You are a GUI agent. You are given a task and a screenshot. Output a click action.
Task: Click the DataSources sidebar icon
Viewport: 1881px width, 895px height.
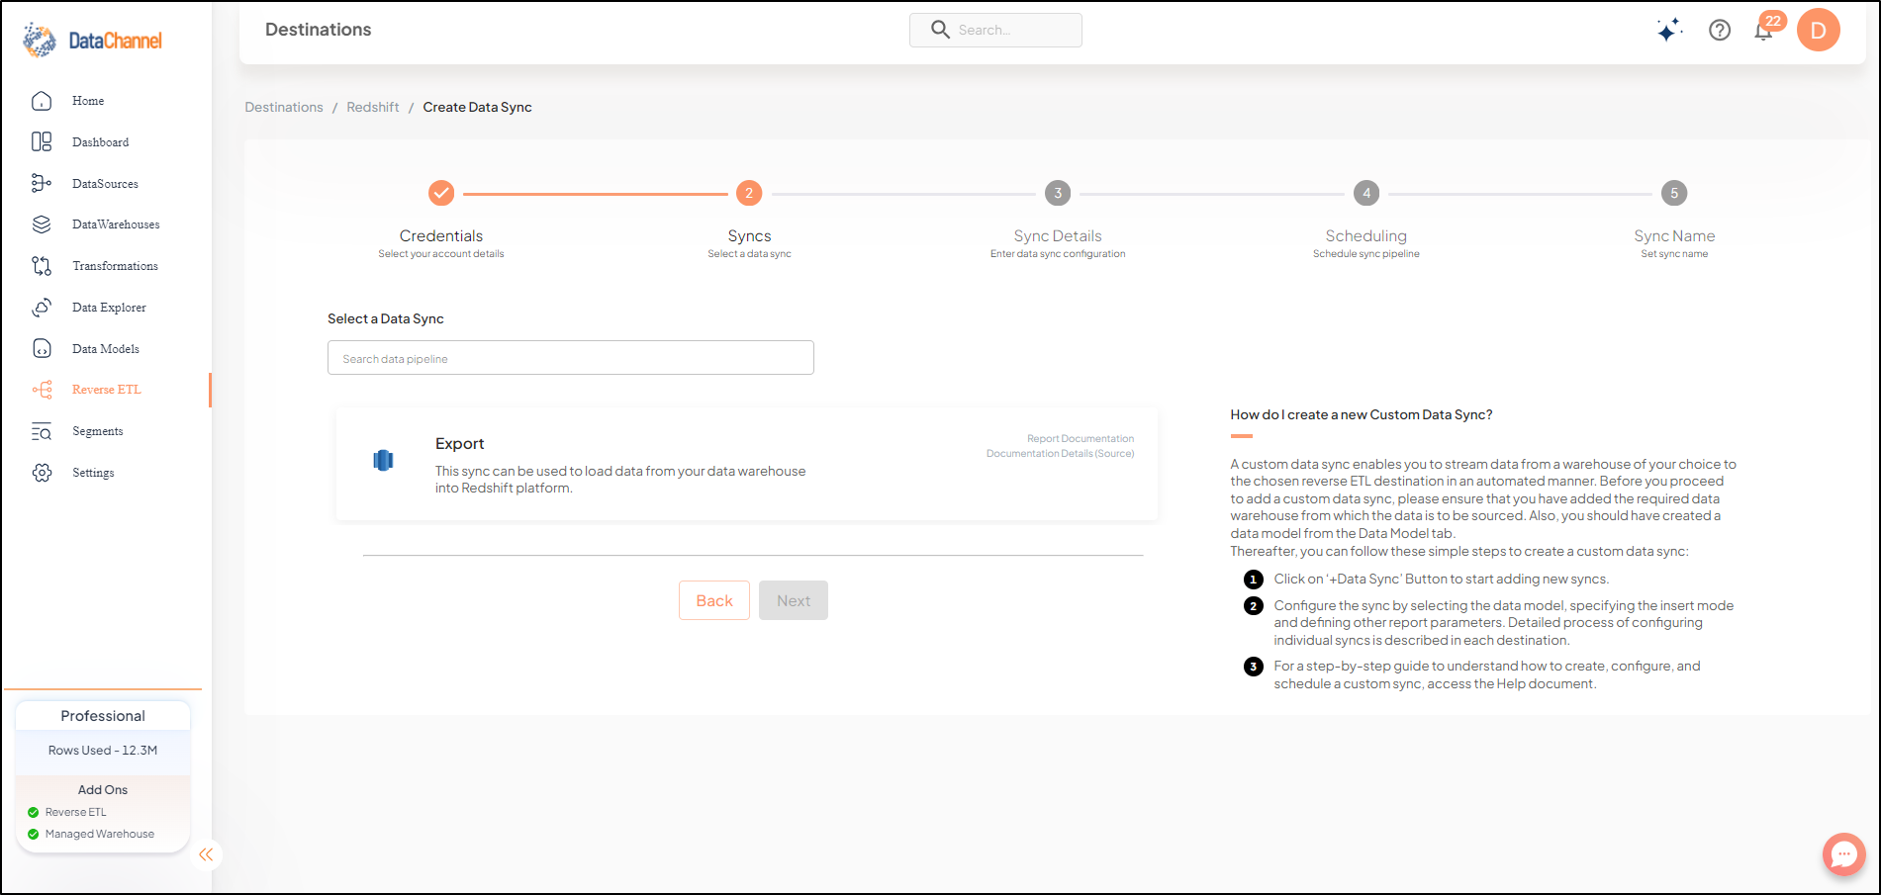[42, 183]
